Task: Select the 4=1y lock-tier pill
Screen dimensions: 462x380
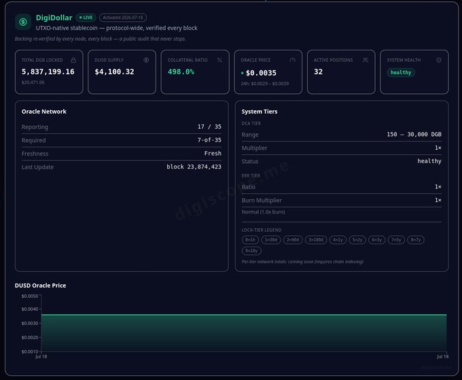Action: pos(338,240)
